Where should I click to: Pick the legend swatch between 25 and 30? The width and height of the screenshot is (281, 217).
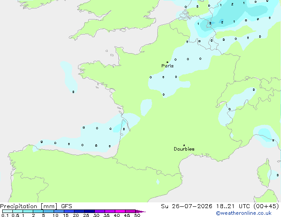click(90, 211)
